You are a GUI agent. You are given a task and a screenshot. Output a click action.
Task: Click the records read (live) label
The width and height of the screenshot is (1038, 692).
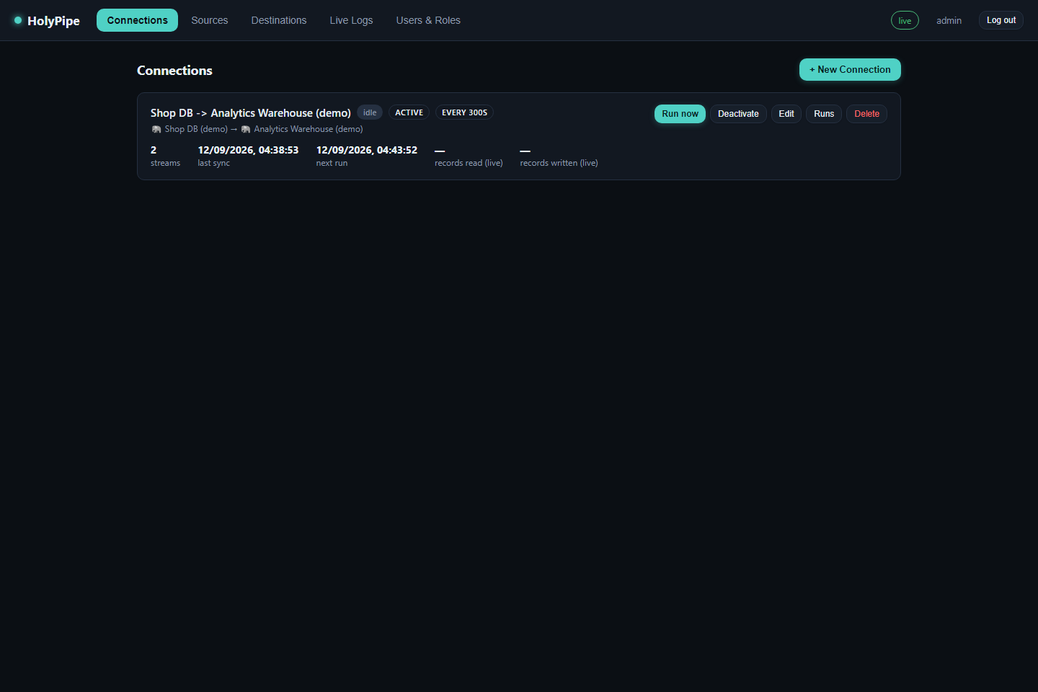click(469, 163)
